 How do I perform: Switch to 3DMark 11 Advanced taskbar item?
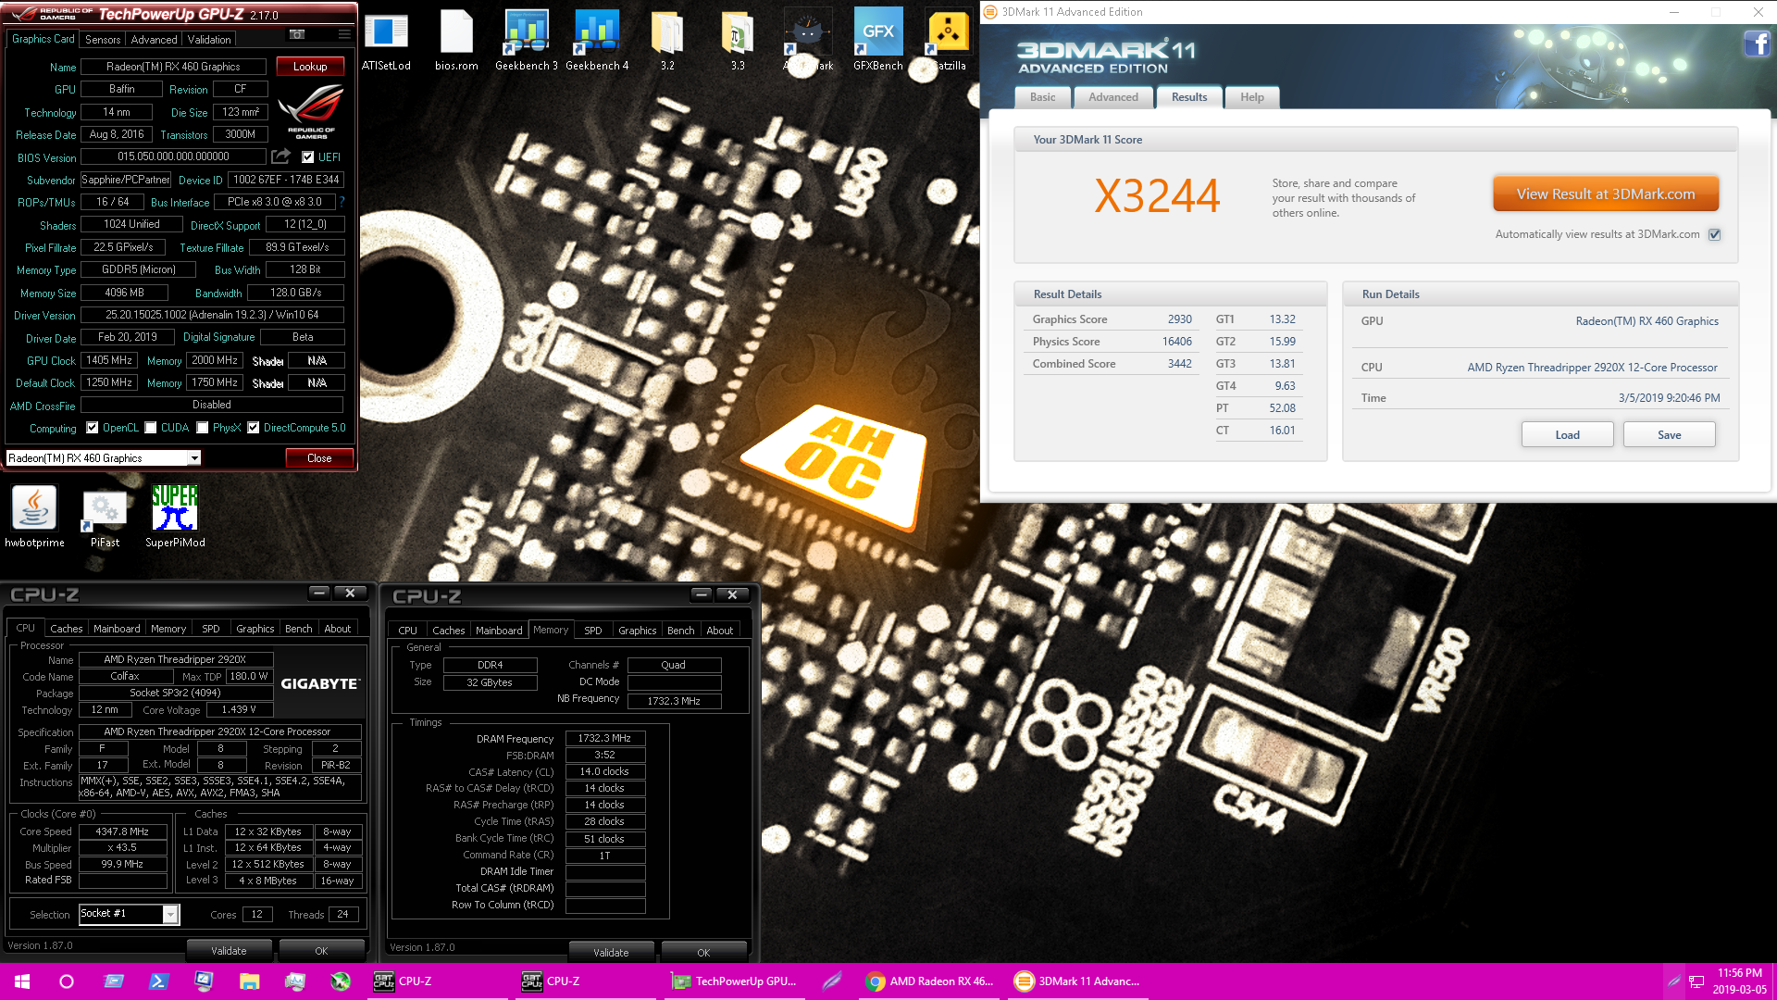[1078, 981]
